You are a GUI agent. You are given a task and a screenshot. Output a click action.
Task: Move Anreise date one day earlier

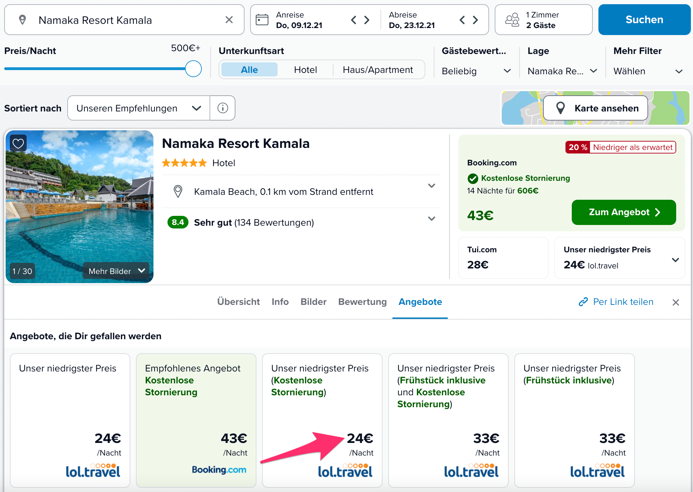pyautogui.click(x=354, y=20)
